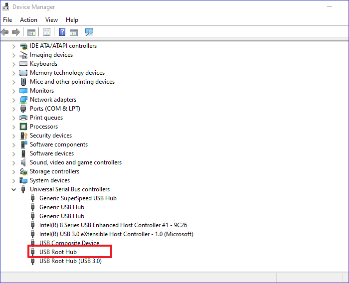Viewport: 349px width, 283px height.
Task: Click the Software devices icon
Action: pos(23,153)
